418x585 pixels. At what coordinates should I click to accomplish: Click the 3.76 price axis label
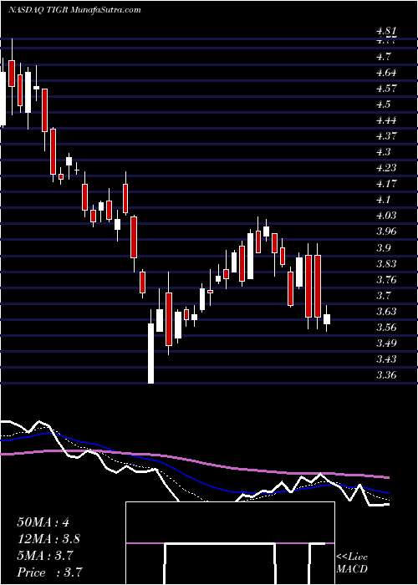coord(386,280)
